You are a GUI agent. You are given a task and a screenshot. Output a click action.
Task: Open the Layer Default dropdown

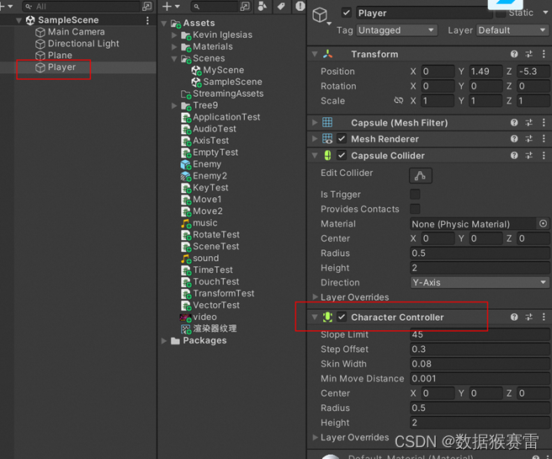coord(512,30)
